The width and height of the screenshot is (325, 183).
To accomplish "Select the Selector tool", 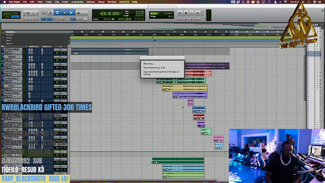I will (x=64, y=13).
